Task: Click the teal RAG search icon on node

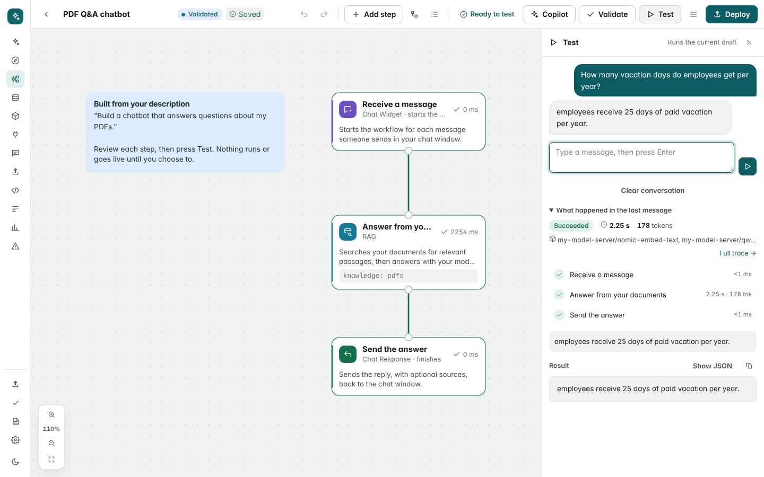Action: 348,232
